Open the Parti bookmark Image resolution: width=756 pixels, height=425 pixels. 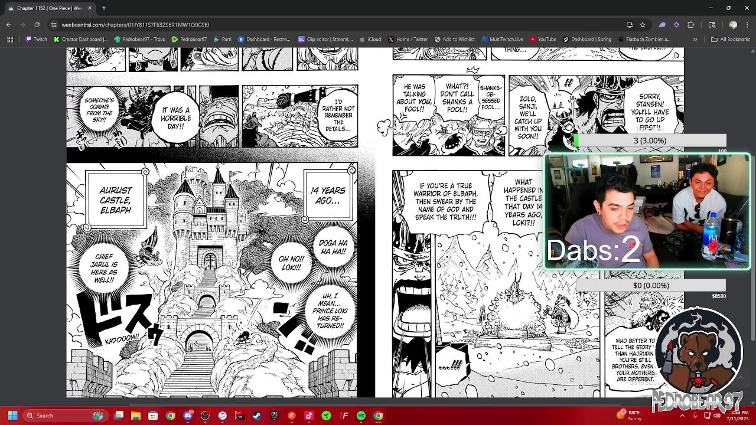coord(222,40)
